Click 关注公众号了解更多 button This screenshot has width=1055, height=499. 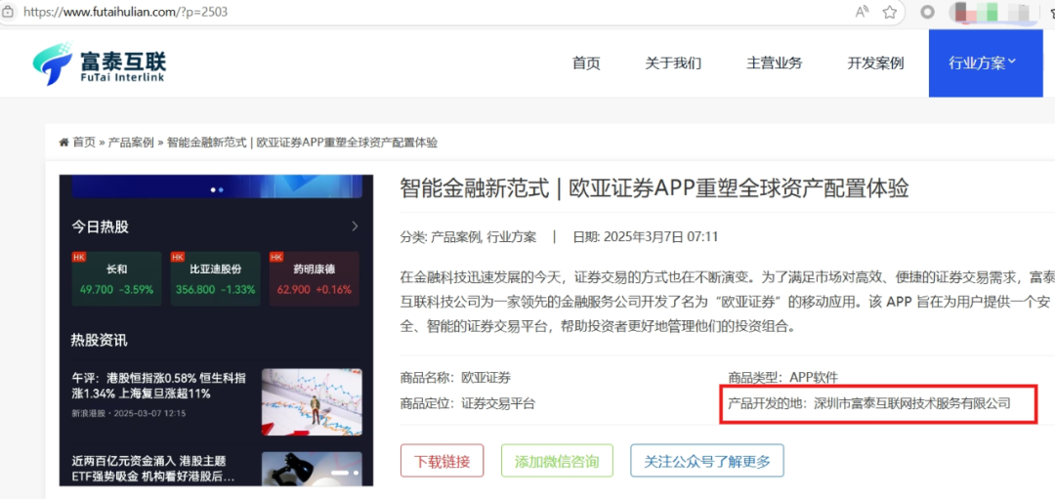coord(706,461)
